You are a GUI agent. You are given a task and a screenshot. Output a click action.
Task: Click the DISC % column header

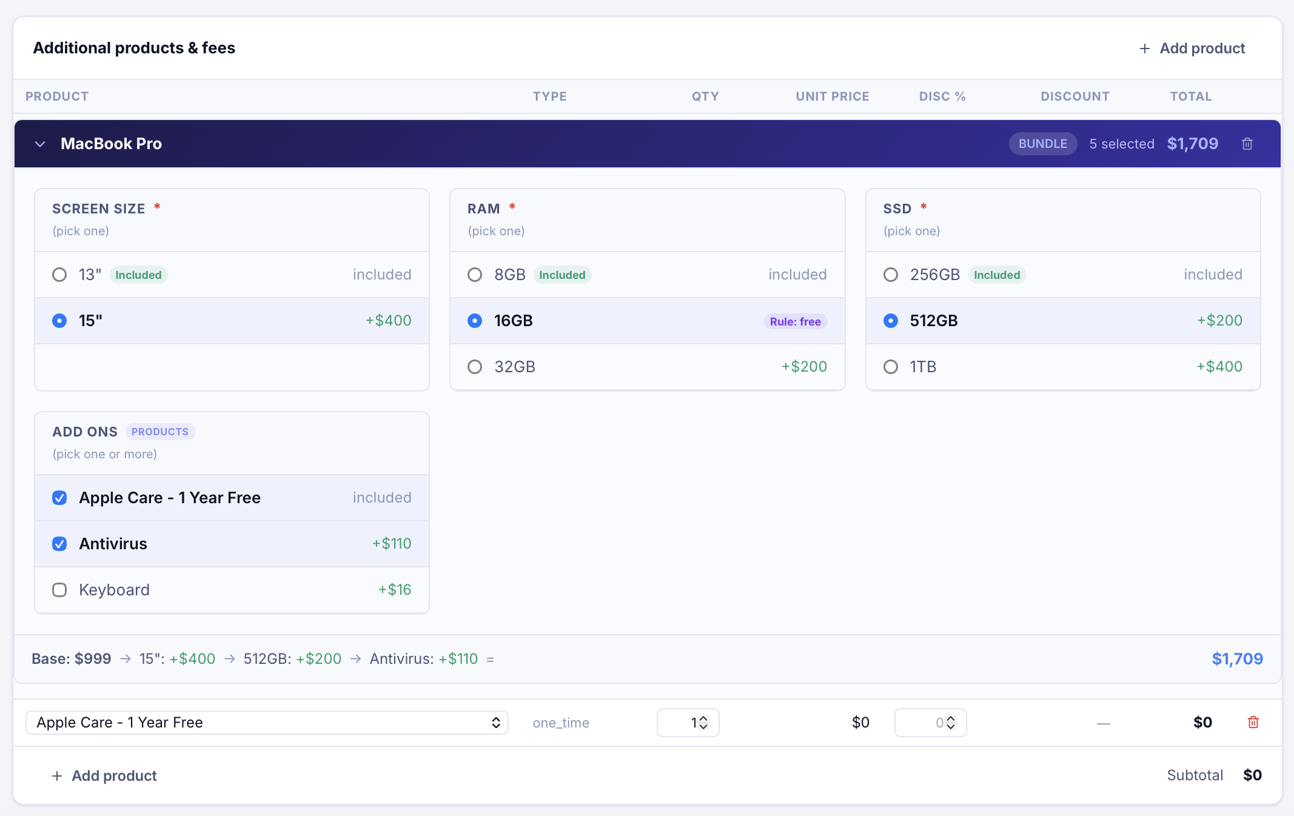[942, 96]
